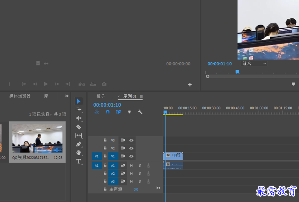Click Play in source monitor
The image size is (299, 202).
pyautogui.click(x=46, y=84)
